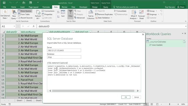Screen dimensions: 188x106
Task: Close the SQL Server Database dialog
Action: click(143, 34)
